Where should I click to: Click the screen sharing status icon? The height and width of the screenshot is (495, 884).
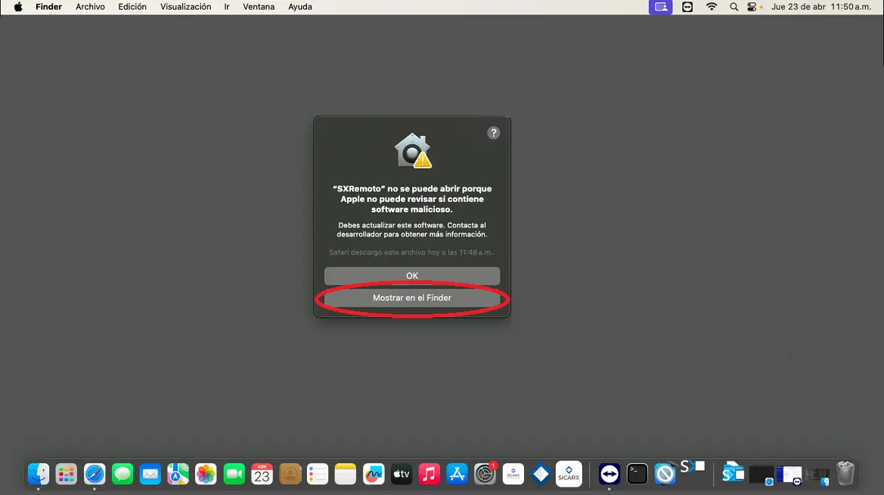click(660, 7)
